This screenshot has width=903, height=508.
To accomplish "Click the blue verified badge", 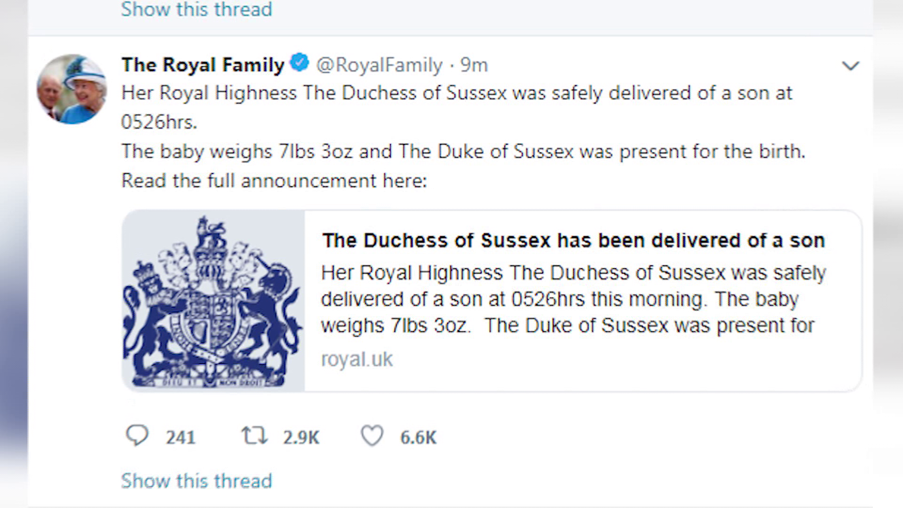I will (x=300, y=63).
